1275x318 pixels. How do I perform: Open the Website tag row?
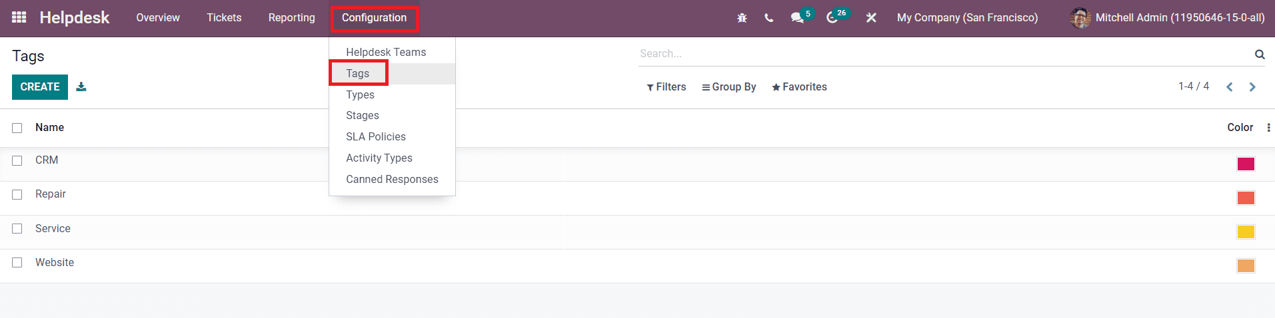click(x=637, y=266)
